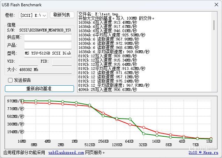Click log line 16384k:6 写入速度 946.01MB/秒
The width and height of the screenshot is (222, 158).
coord(108,31)
